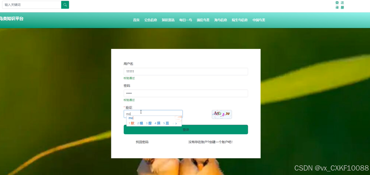Choose IME candidate 2 模
The width and height of the screenshot is (370, 175).
pyautogui.click(x=140, y=123)
